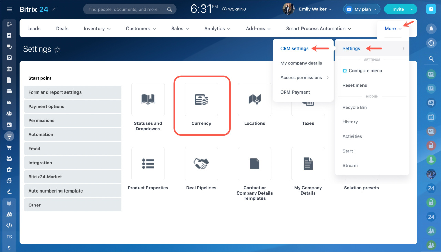441x252 pixels.
Task: Open code brackets icon in left sidebar
Action: 9,226
